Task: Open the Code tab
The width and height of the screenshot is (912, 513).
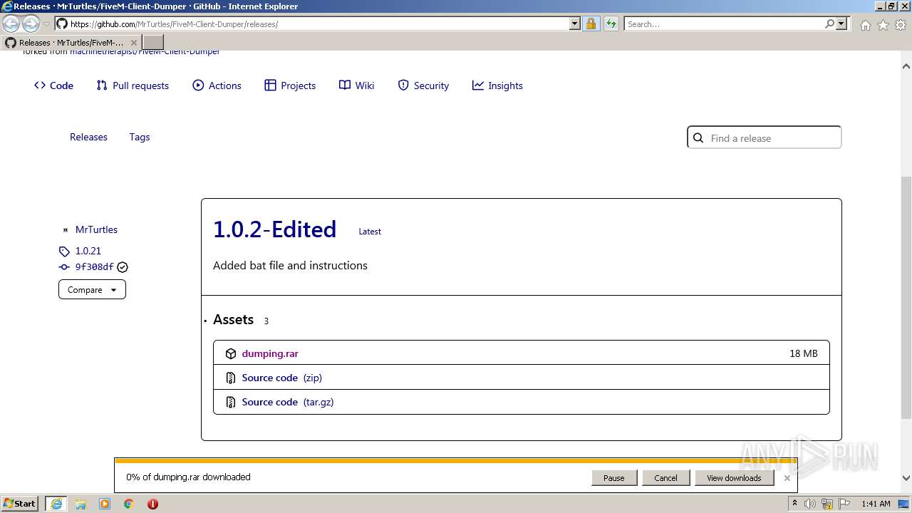Action: [53, 85]
